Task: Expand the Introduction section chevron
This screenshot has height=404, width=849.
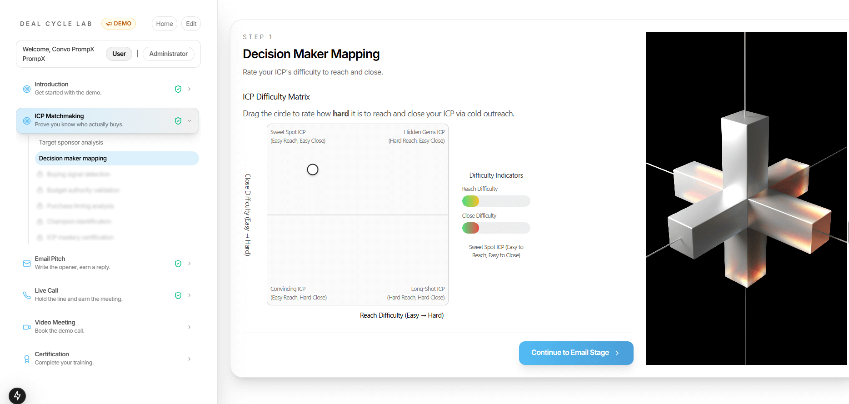Action: coord(190,89)
